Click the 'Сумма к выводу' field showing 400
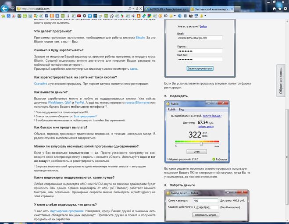The height and width of the screenshot is (224, 289). pyautogui.click(x=206, y=201)
